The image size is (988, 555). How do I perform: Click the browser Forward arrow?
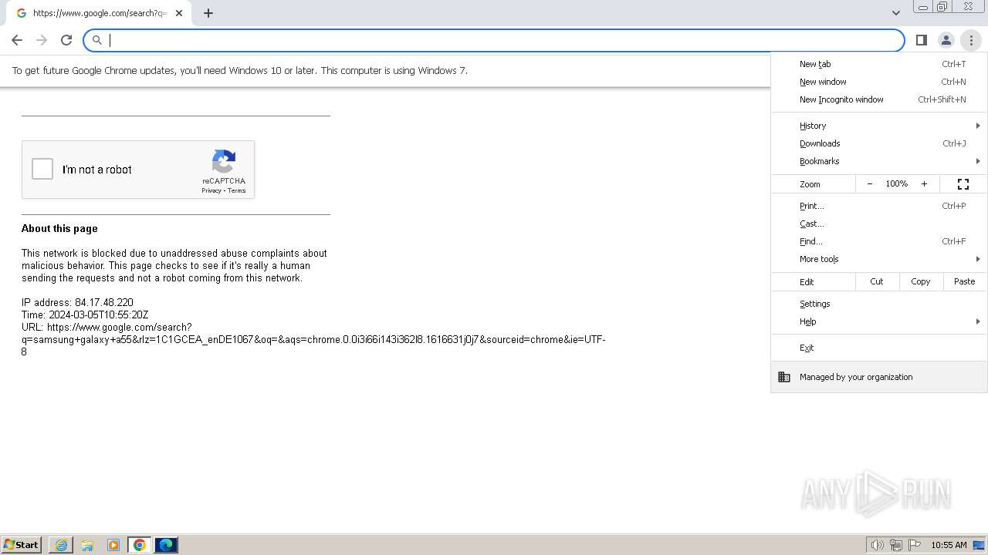[42, 40]
